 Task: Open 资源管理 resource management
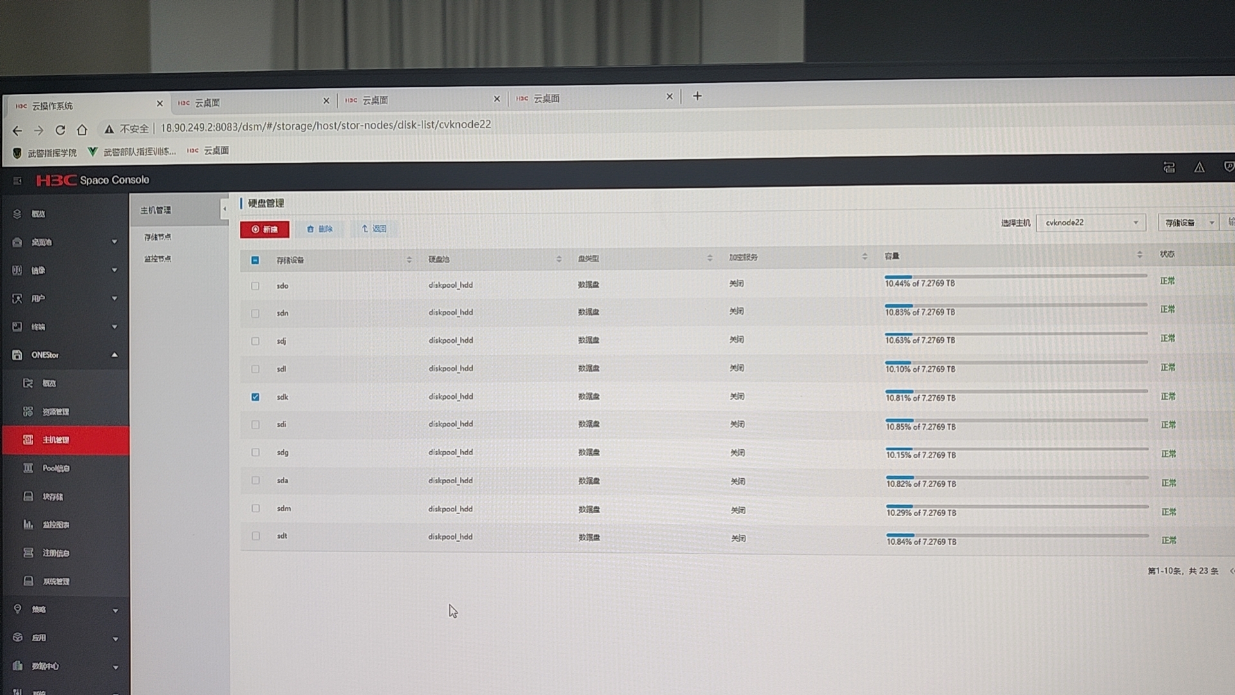pos(55,412)
